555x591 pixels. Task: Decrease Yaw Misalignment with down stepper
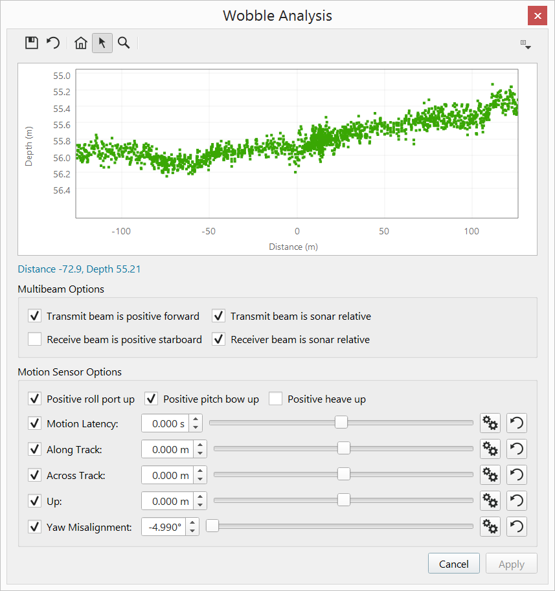coord(192,531)
